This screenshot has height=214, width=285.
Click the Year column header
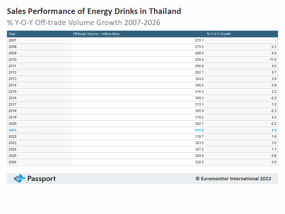tap(12, 34)
